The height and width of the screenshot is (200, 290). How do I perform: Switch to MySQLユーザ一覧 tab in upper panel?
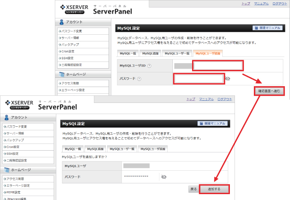(177, 54)
